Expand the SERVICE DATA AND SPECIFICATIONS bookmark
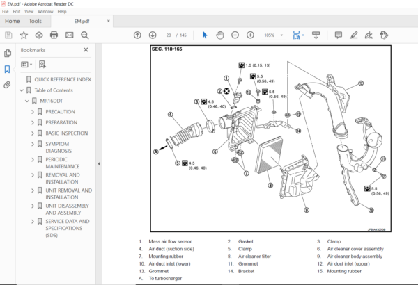This screenshot has height=285, width=418. [x=33, y=221]
